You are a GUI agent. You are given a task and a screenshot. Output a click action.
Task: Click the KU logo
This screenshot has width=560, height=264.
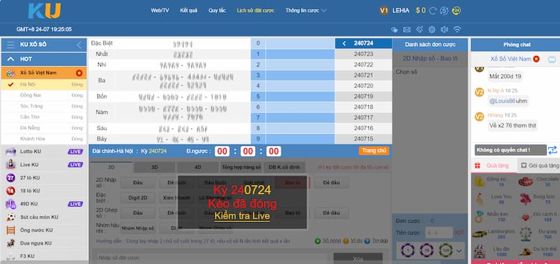point(45,10)
